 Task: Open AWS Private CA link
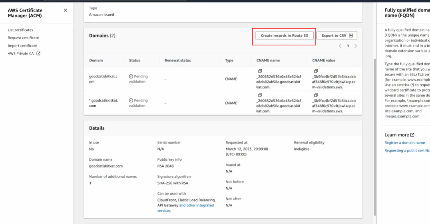[x=21, y=53]
